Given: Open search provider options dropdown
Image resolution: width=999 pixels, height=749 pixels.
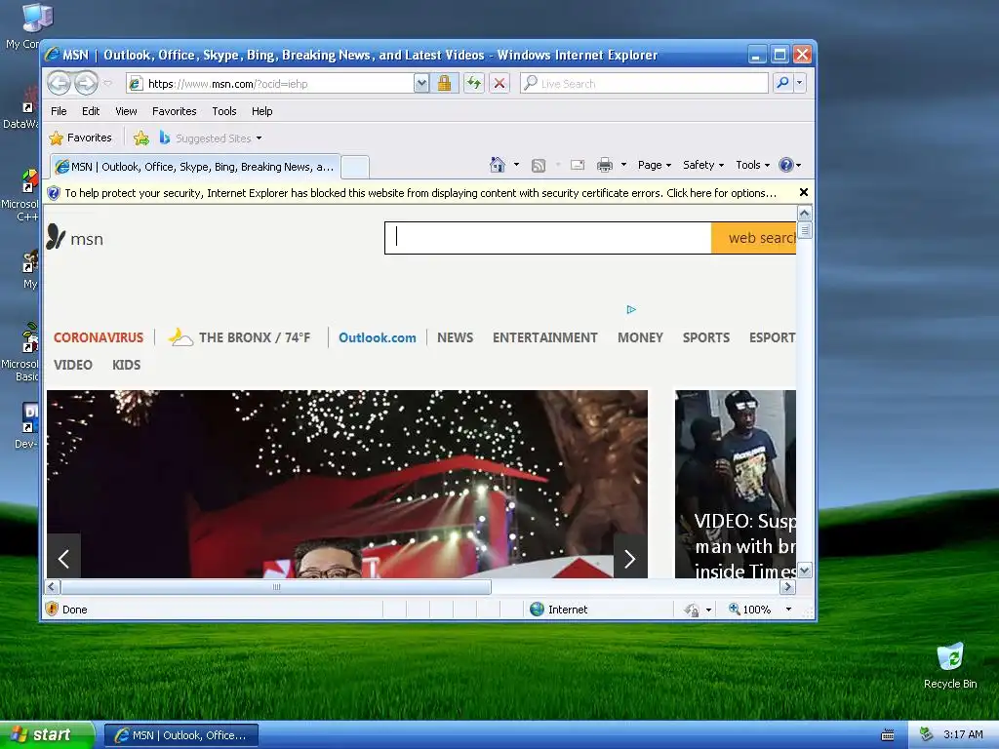Looking at the screenshot, I should point(799,83).
